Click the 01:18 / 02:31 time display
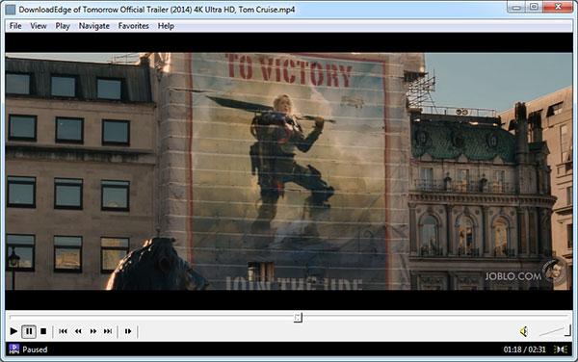 pos(525,349)
